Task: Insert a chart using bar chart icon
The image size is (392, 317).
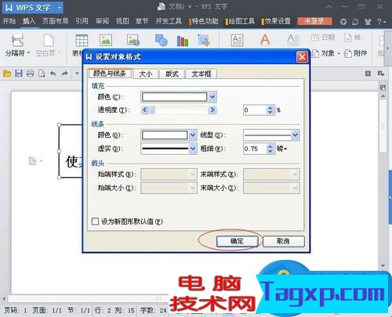Action: tap(183, 41)
